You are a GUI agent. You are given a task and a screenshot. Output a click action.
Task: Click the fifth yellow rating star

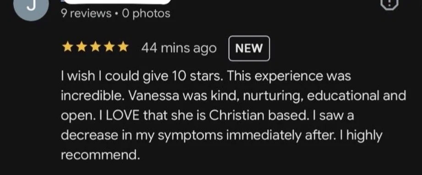pyautogui.click(x=123, y=48)
